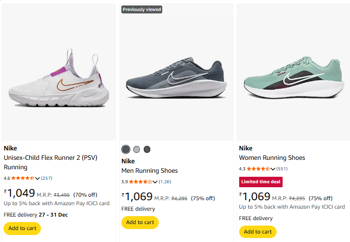Select the light grey color swatch

tap(136, 149)
